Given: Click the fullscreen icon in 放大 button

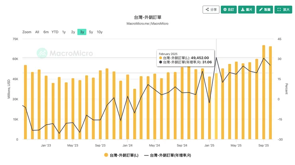Looking at the screenshot, I should [x=279, y=10].
